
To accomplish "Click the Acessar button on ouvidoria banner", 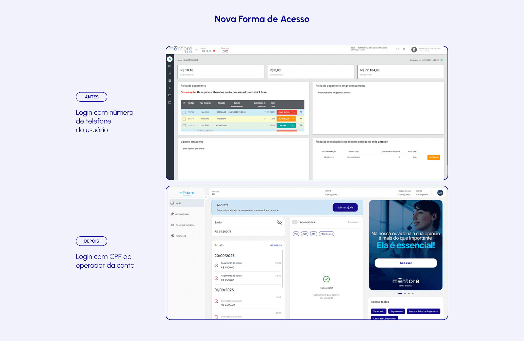I will [x=406, y=263].
